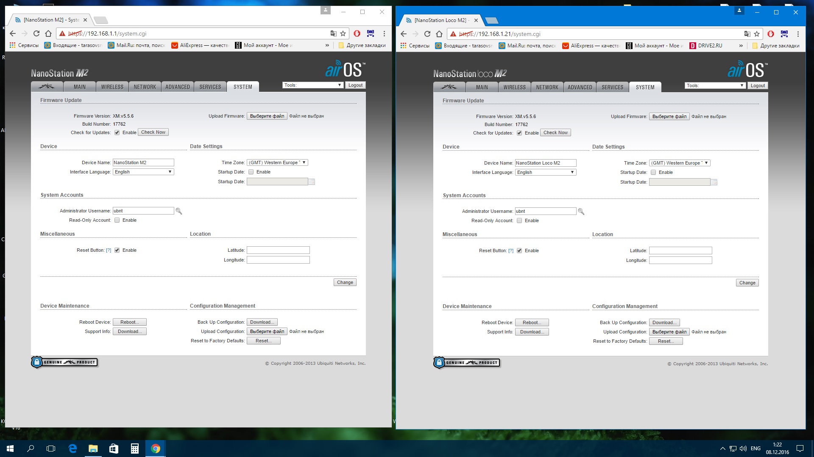Open Windows search from taskbar
814x457 pixels.
(x=31, y=449)
